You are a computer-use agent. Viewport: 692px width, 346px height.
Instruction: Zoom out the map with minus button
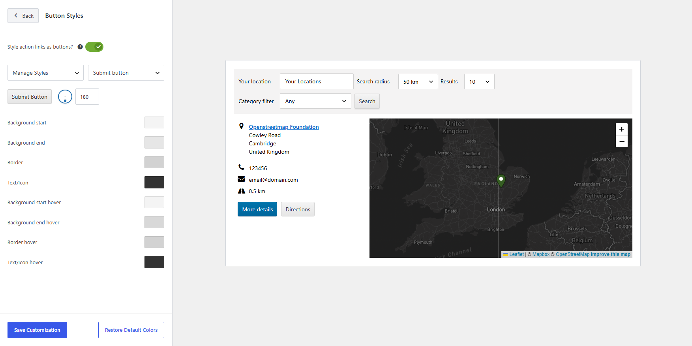click(x=622, y=141)
